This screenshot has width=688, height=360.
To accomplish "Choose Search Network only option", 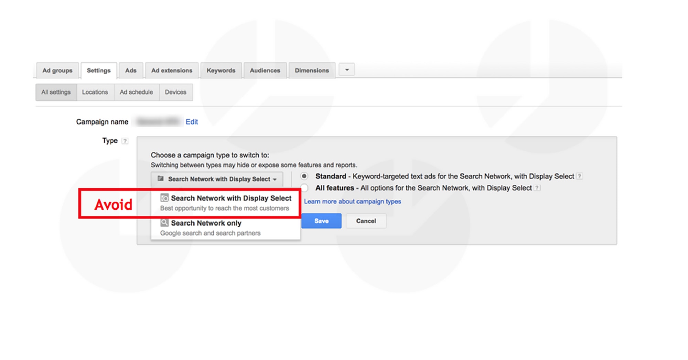I will pyautogui.click(x=226, y=228).
